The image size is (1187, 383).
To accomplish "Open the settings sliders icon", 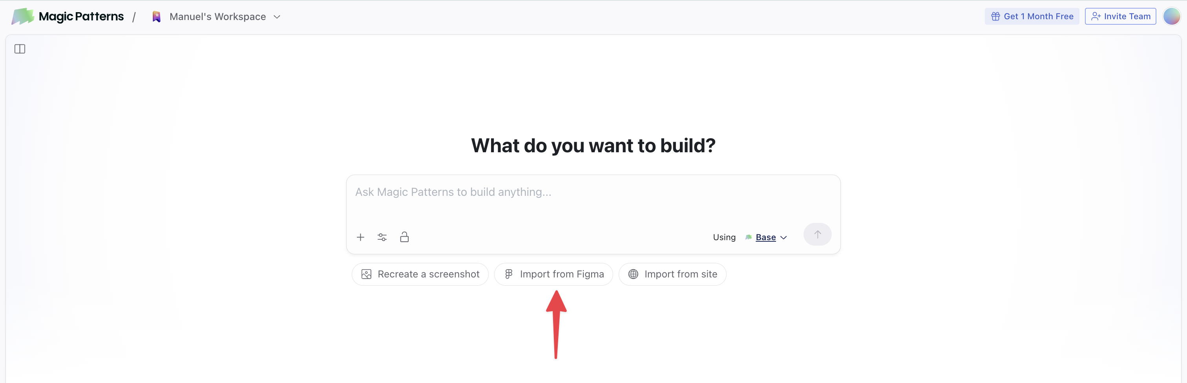I will point(382,237).
